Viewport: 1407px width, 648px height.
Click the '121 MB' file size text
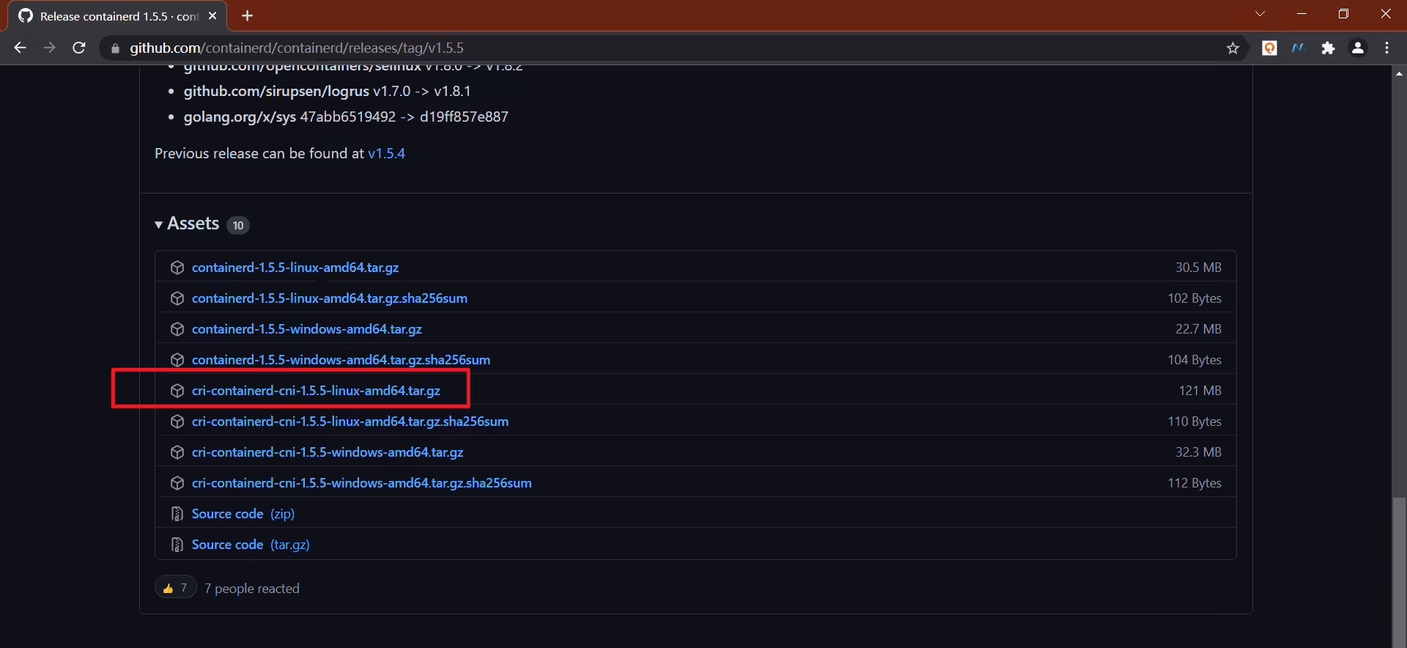point(1200,391)
